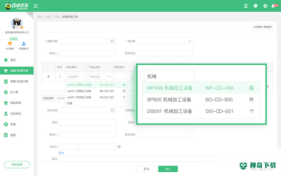This screenshot has width=281, height=176.
Task: Focus the 交货日期 date input
Action: click(x=87, y=110)
